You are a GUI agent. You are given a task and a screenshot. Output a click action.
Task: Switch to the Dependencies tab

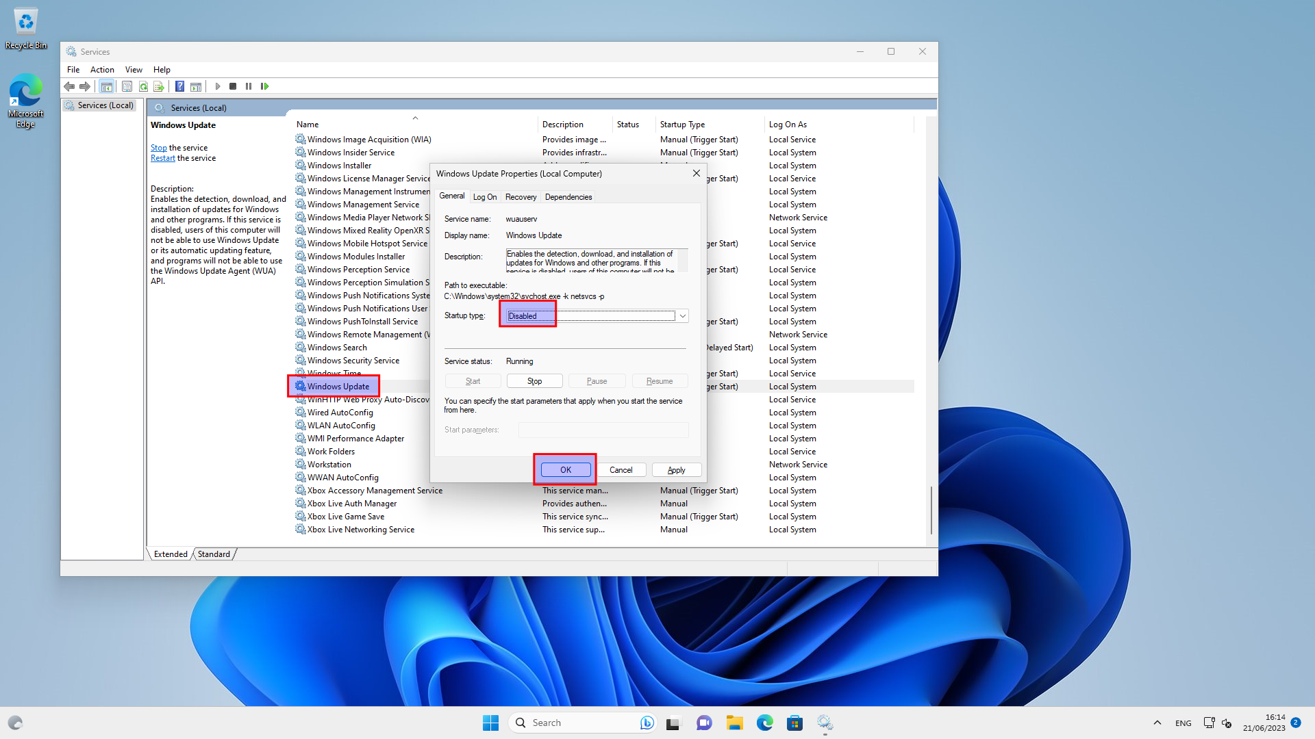[x=568, y=197]
